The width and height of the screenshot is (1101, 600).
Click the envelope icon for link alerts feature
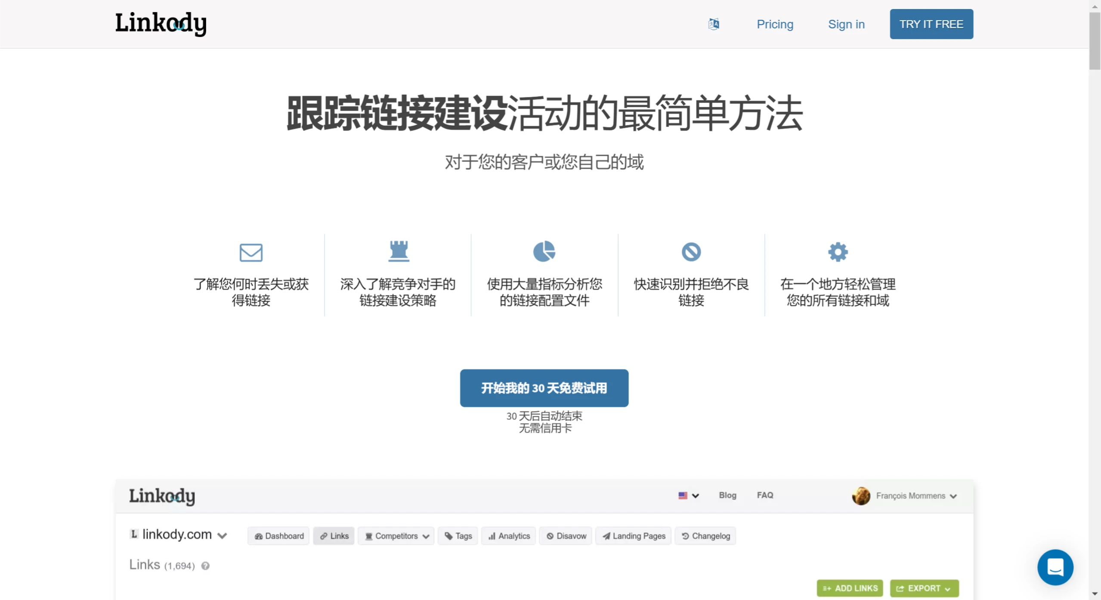[x=251, y=252]
